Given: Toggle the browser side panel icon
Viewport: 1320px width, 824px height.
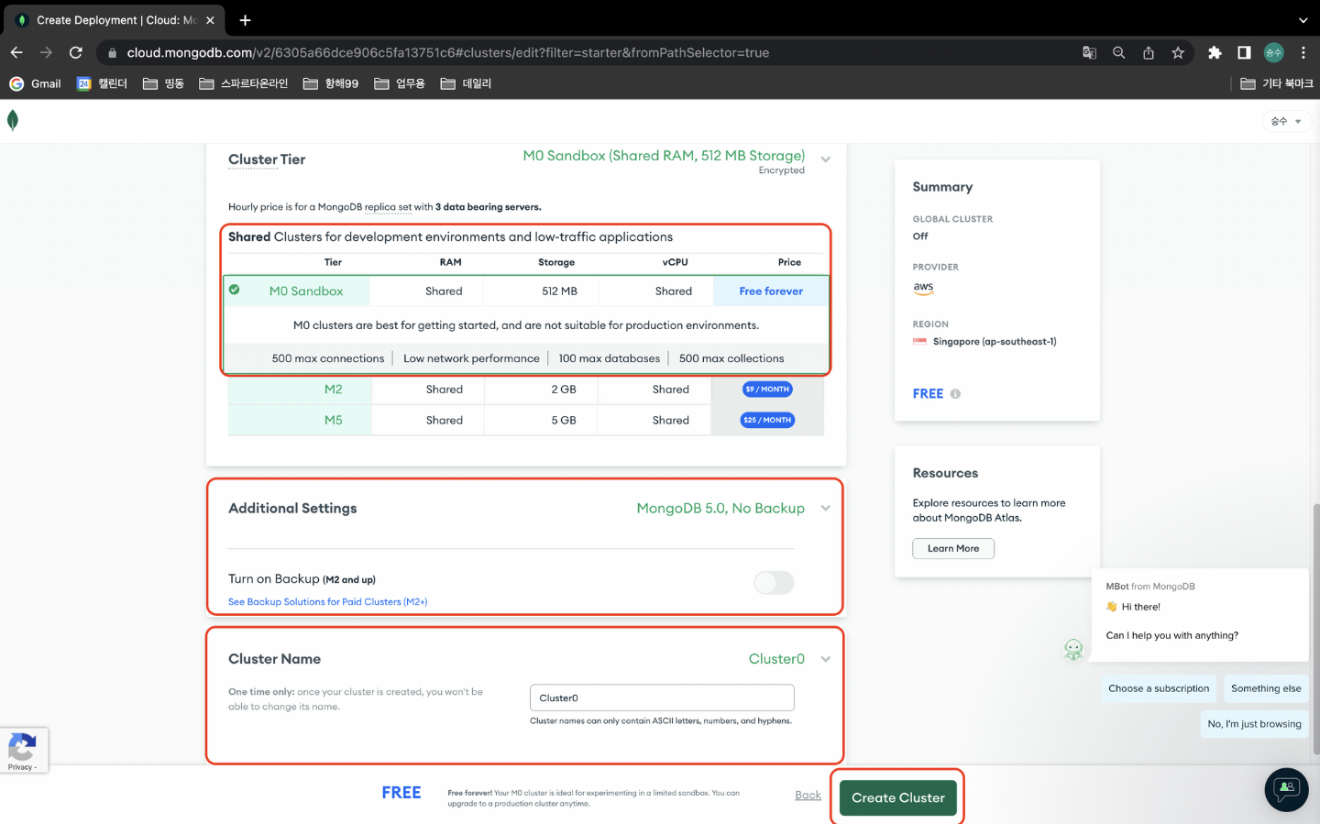Looking at the screenshot, I should 1244,52.
